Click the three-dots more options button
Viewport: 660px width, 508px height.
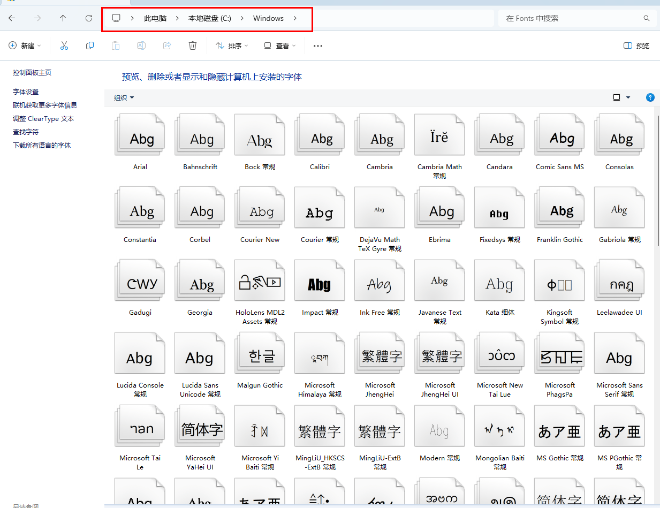click(x=318, y=46)
